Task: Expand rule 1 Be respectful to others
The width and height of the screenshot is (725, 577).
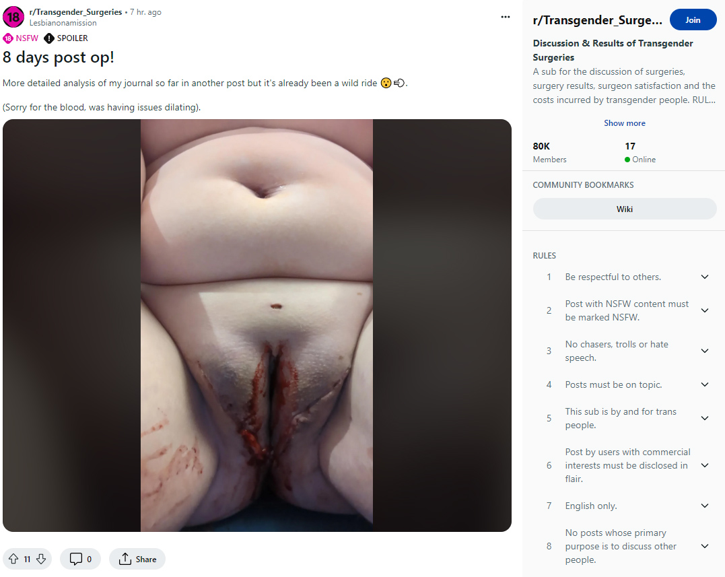Action: [x=705, y=277]
